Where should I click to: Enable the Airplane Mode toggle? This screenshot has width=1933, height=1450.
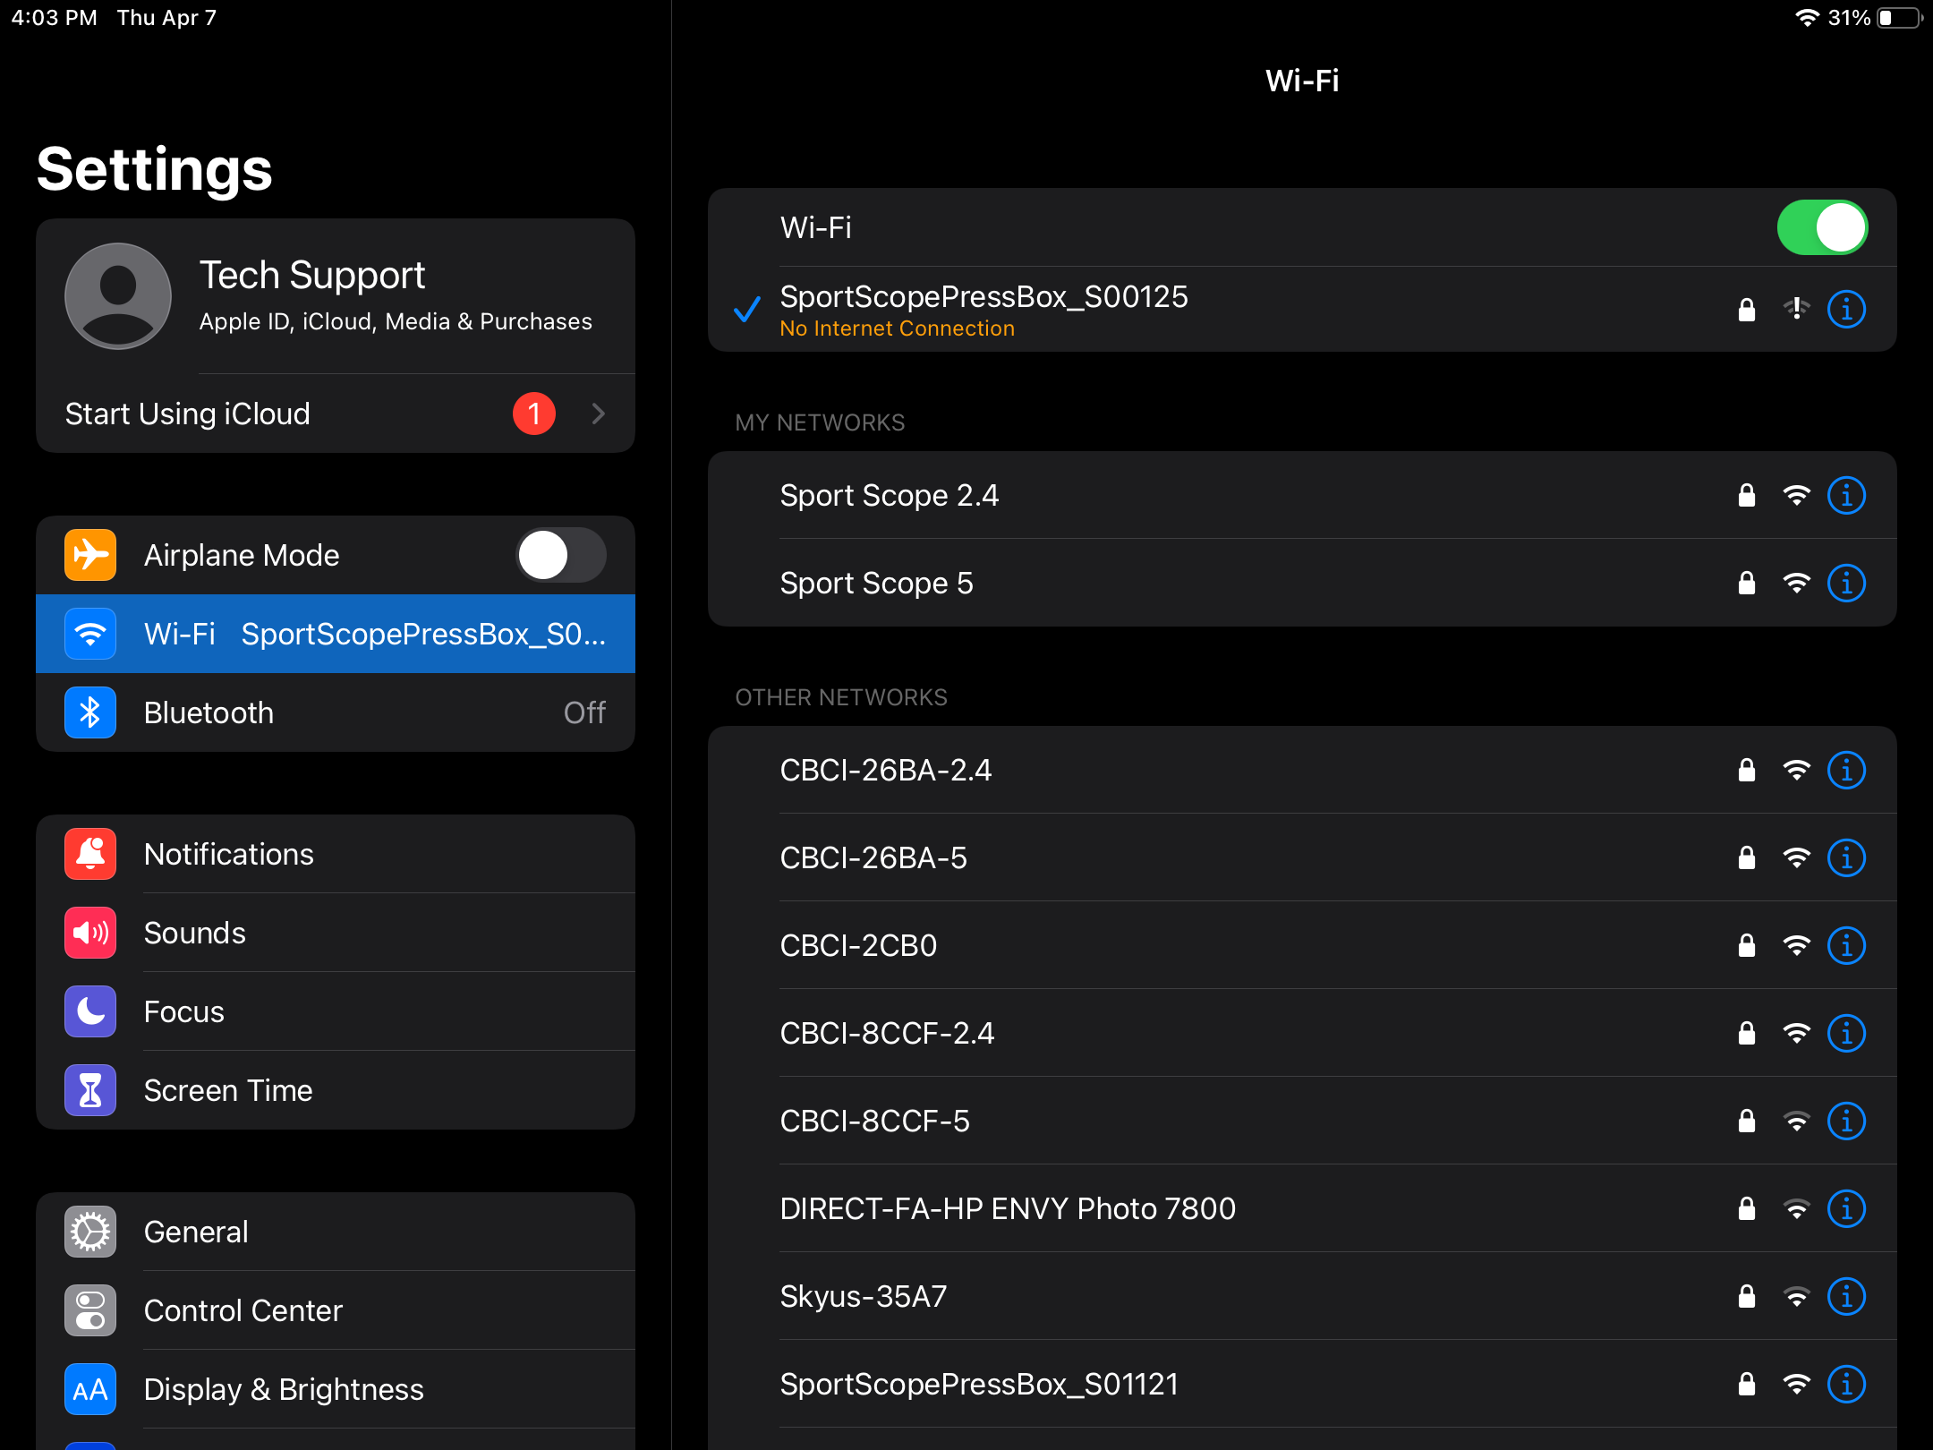[x=561, y=555]
